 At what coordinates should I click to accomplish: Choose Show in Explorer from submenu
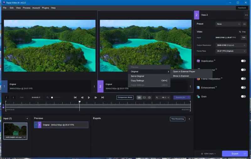point(181,76)
